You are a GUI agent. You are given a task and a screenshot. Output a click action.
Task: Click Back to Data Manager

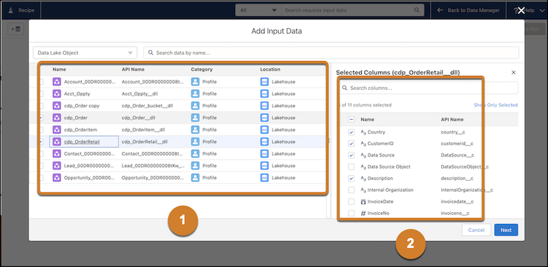[x=469, y=10]
